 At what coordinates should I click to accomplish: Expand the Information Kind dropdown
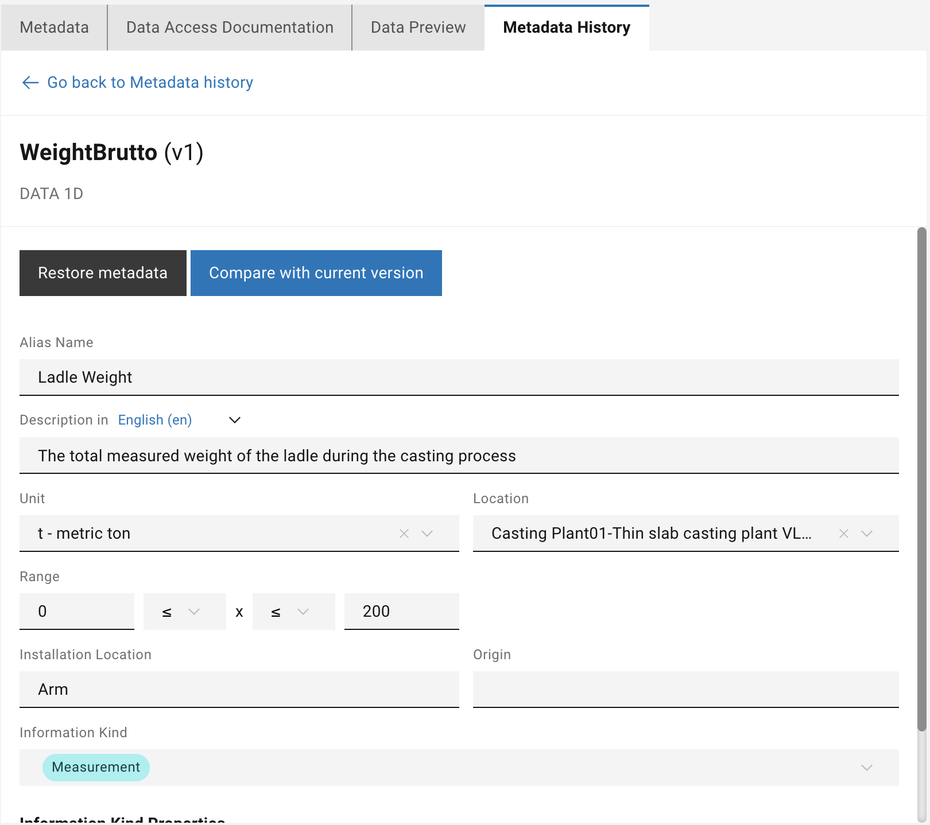[x=867, y=768]
